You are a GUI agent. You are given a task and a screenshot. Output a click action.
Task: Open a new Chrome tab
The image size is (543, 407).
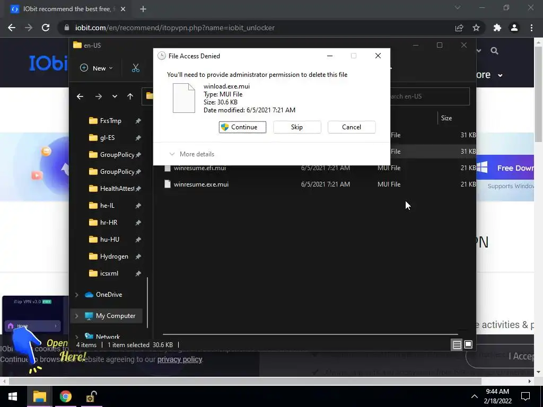[143, 9]
